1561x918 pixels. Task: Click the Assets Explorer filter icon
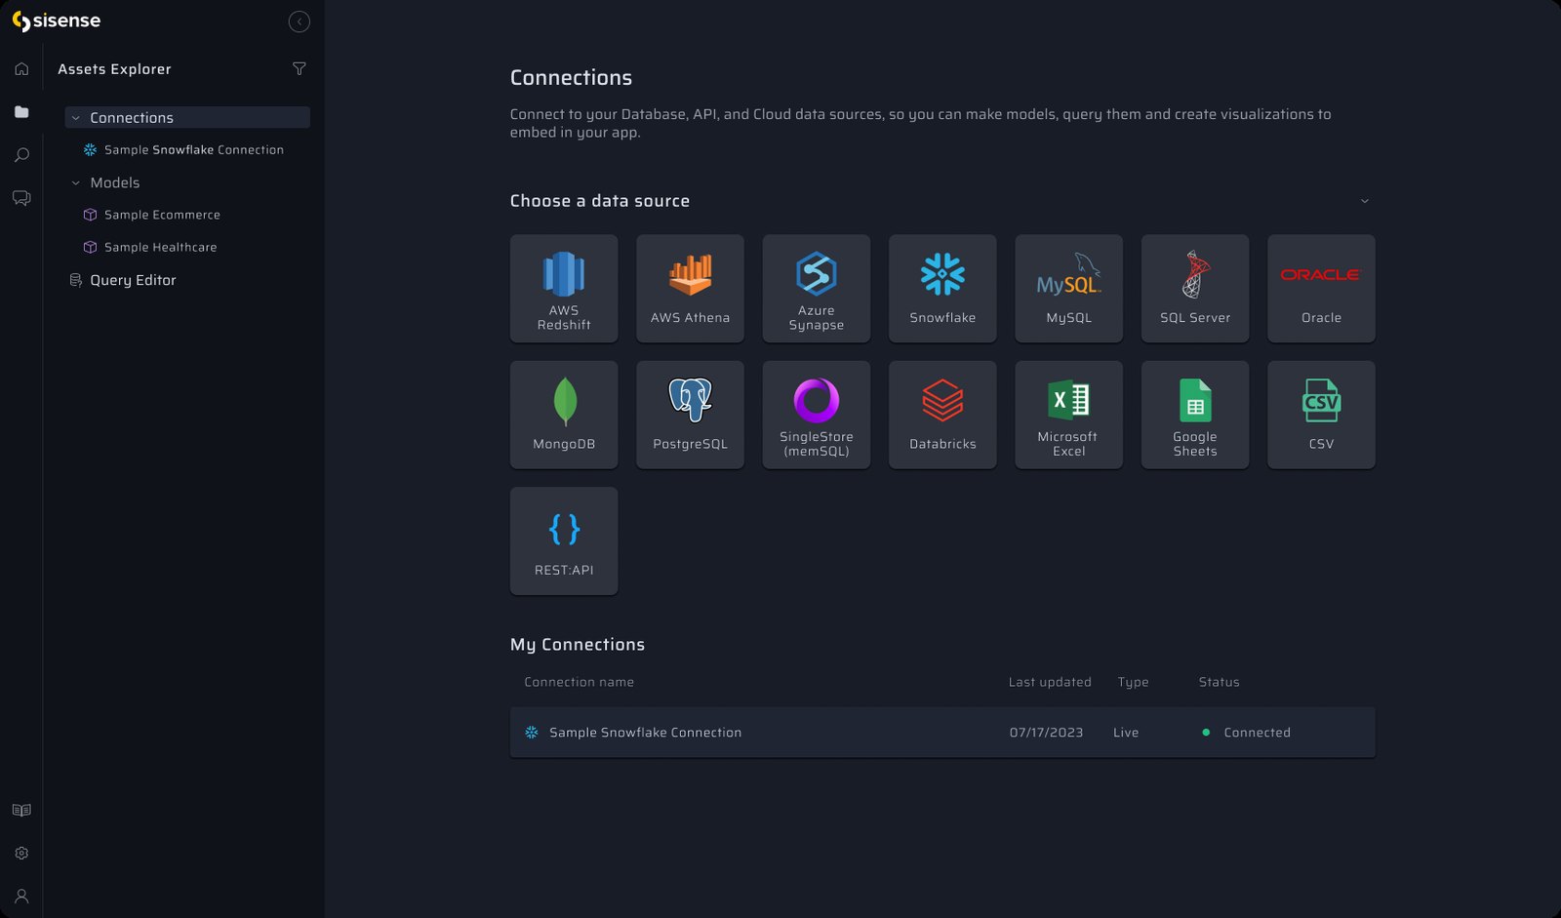tap(300, 69)
